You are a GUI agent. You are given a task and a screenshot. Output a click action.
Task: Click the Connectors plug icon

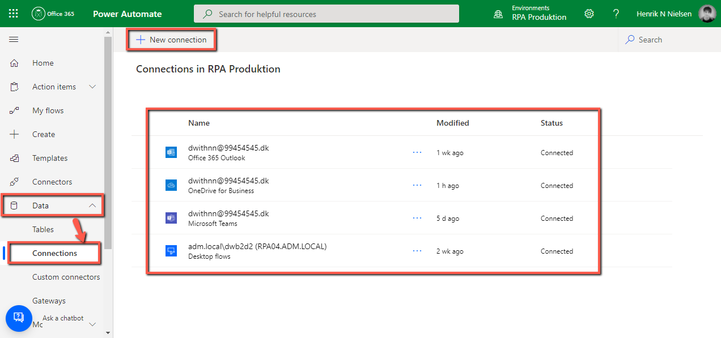coord(15,182)
